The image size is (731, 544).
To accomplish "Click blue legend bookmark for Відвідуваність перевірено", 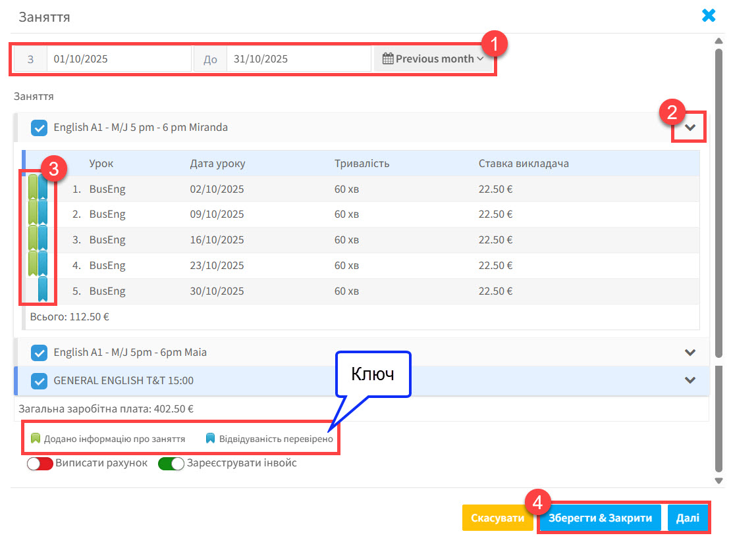I will click(x=211, y=439).
